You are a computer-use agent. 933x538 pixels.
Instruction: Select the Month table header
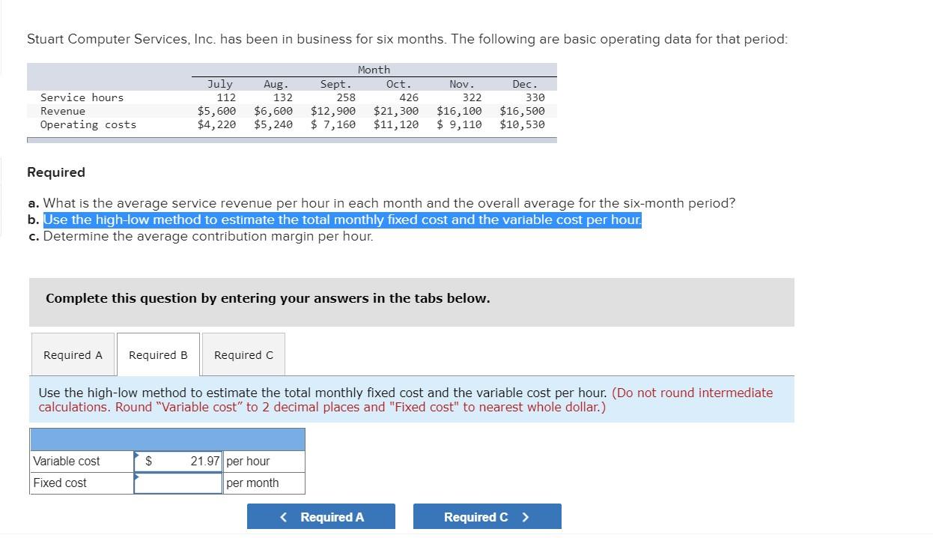[x=374, y=70]
